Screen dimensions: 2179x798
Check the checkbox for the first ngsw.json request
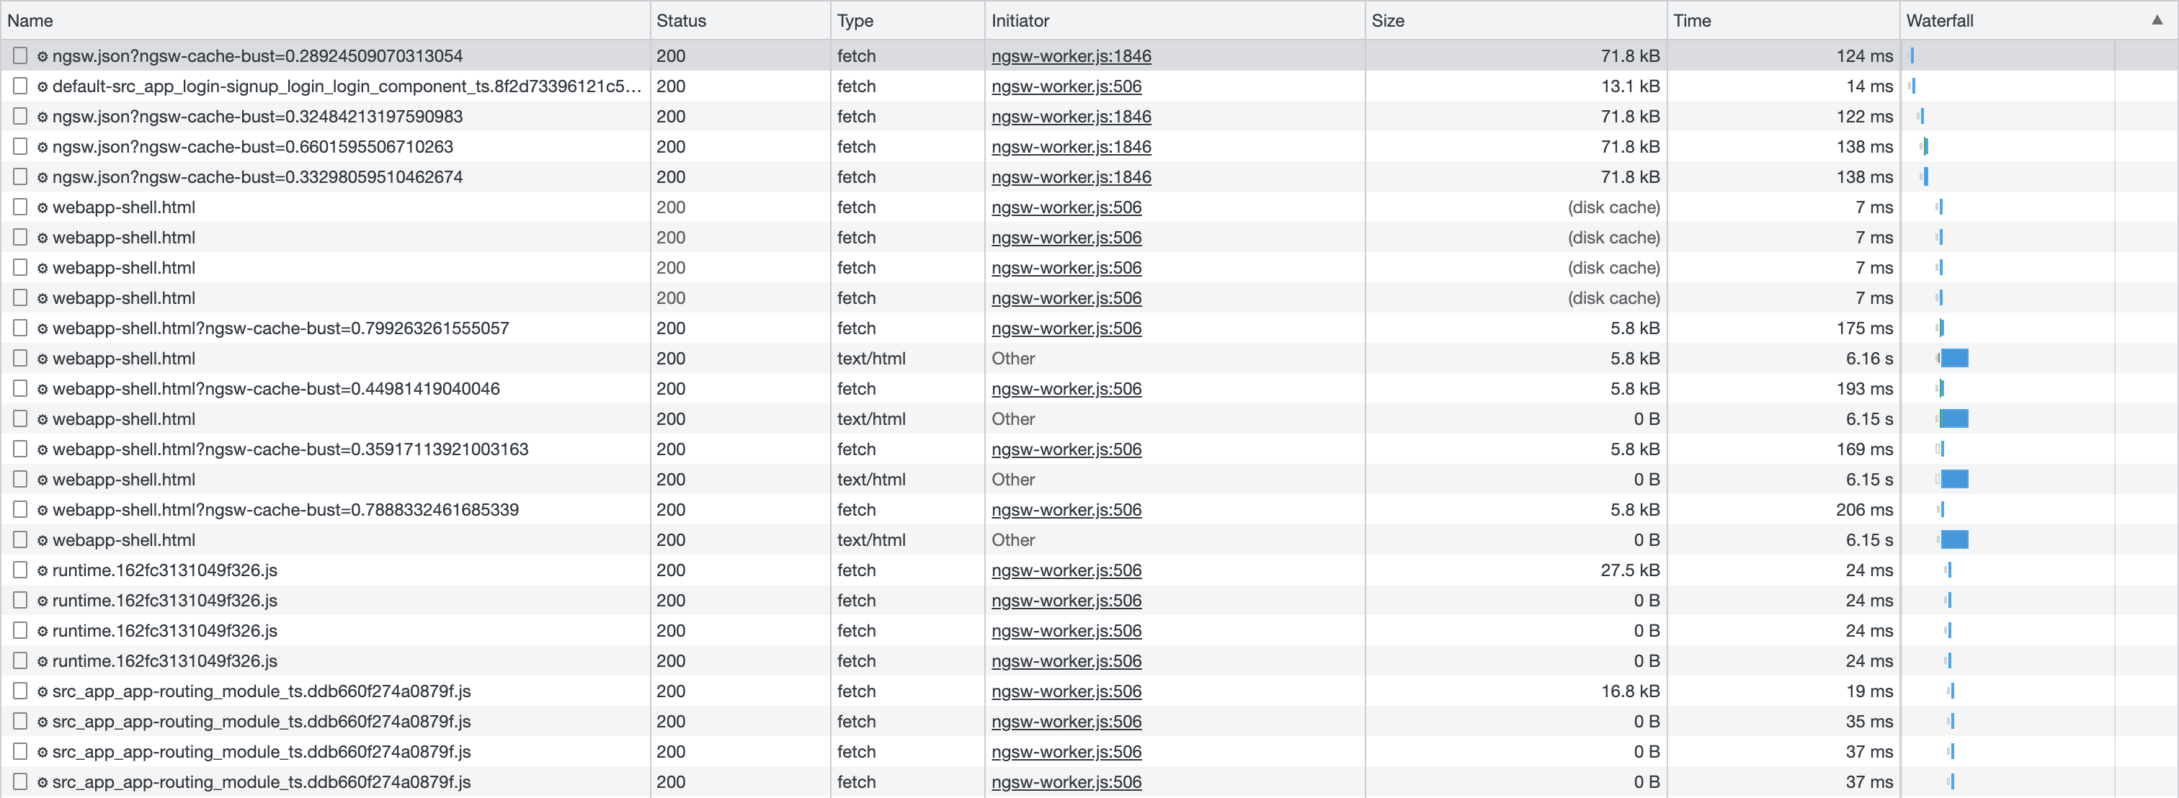click(20, 55)
